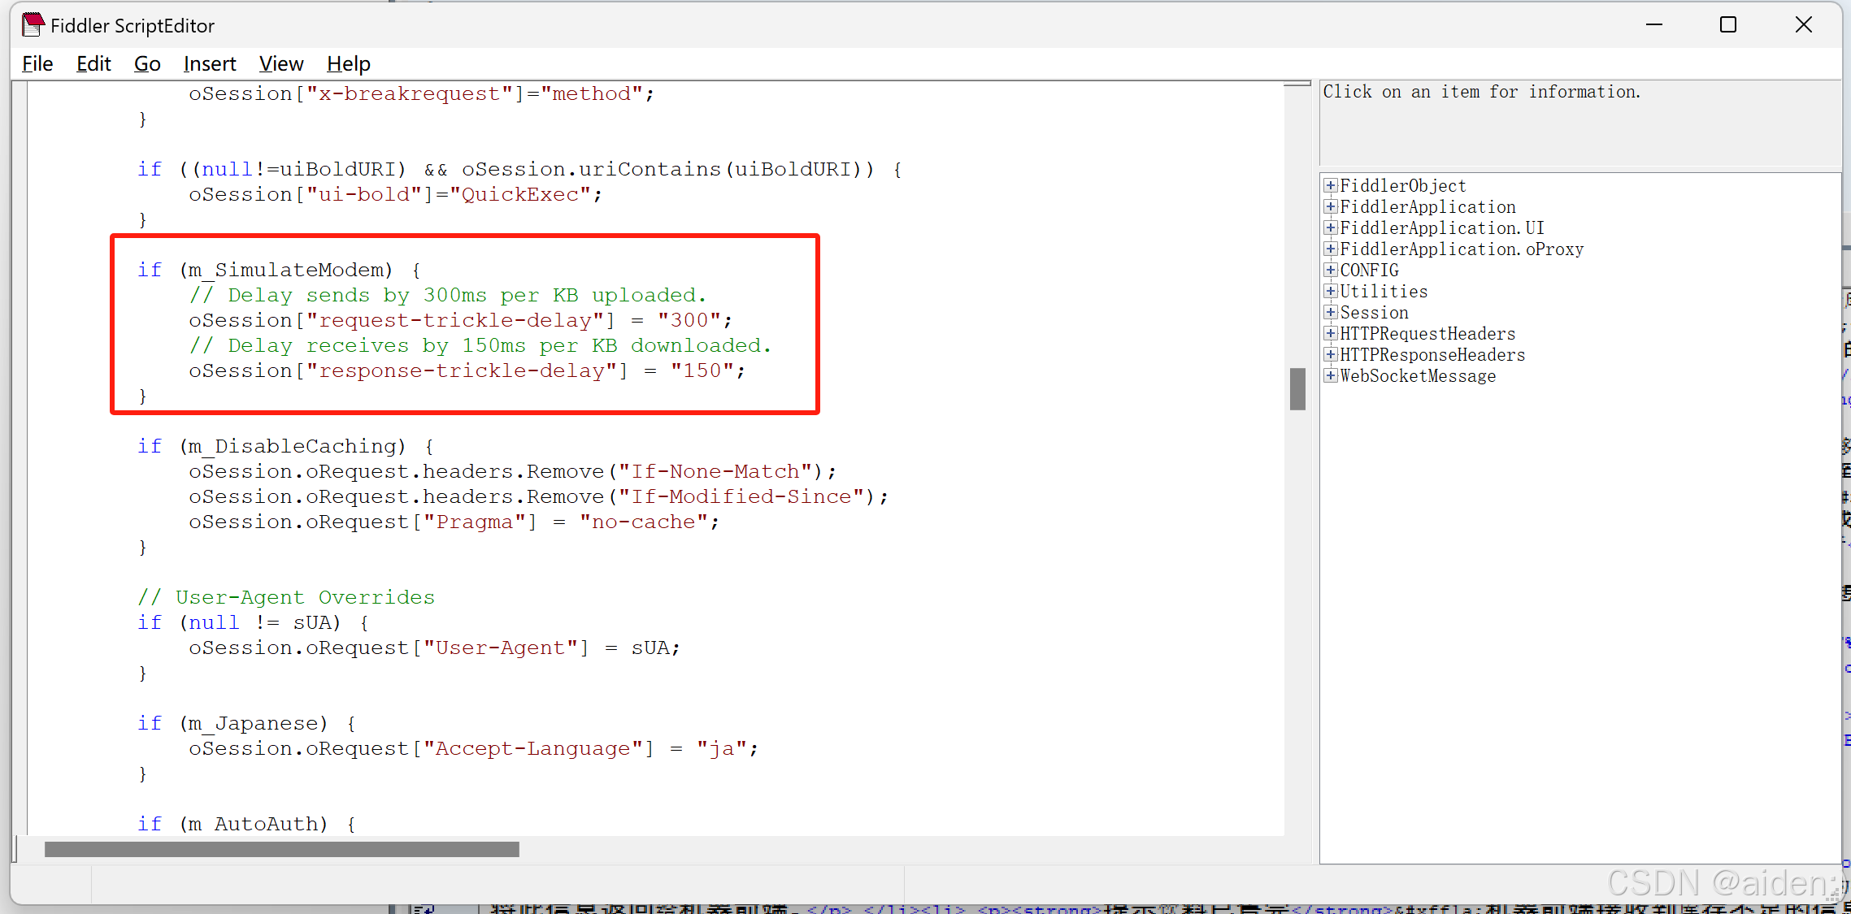Open the Help menu

pyautogui.click(x=348, y=63)
